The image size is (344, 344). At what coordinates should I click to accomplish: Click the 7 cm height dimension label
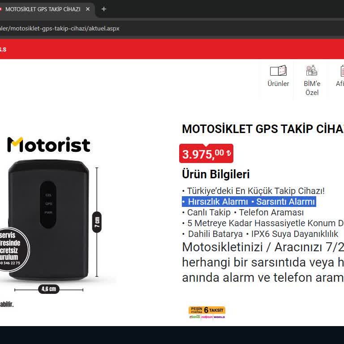tap(97, 222)
